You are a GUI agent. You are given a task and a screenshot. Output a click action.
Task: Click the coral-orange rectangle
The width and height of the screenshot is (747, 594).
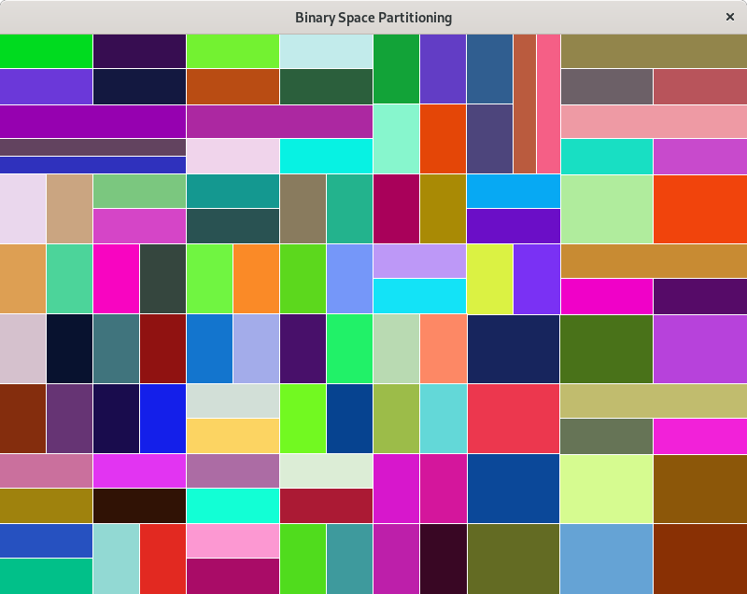pos(443,349)
